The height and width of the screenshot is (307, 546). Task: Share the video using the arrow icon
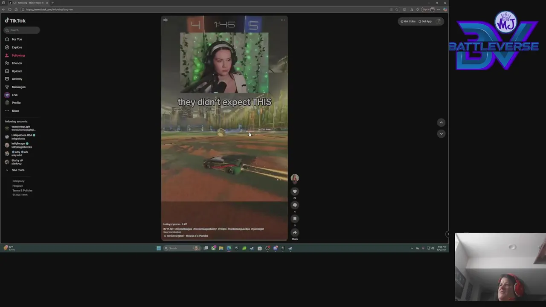[295, 232]
